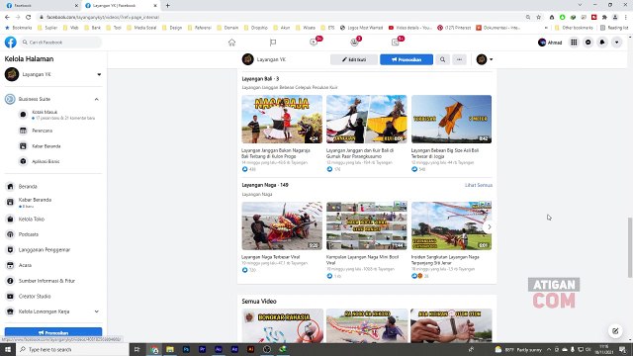633x356 pixels.
Task: Open the browser extensions puzzle icon
Action: point(604,17)
